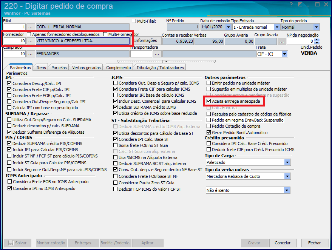The width and height of the screenshot is (332, 250).
Task: Open Tipo de Carga Paletizado dropdown
Action: [287, 162]
